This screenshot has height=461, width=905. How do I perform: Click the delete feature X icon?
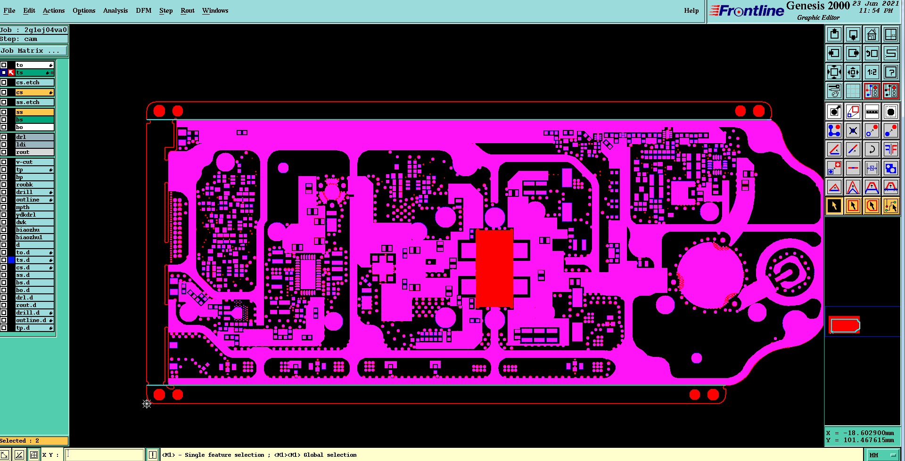[x=853, y=131]
